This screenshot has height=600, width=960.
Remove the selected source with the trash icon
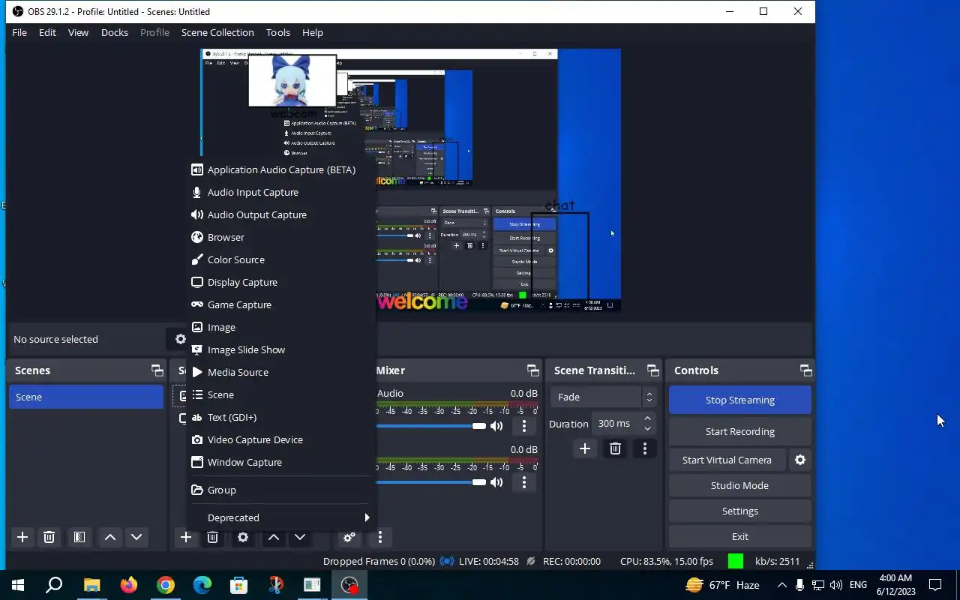tap(212, 537)
